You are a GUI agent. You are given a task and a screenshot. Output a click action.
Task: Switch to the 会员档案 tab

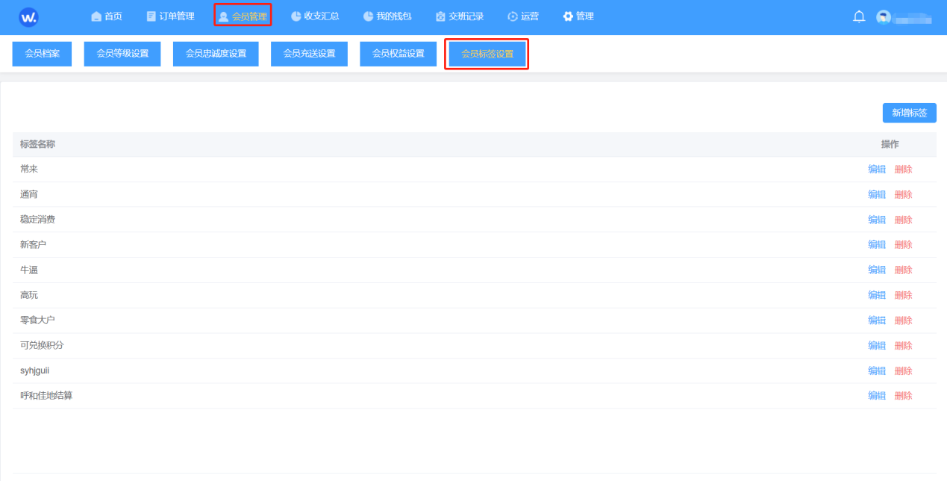point(43,54)
